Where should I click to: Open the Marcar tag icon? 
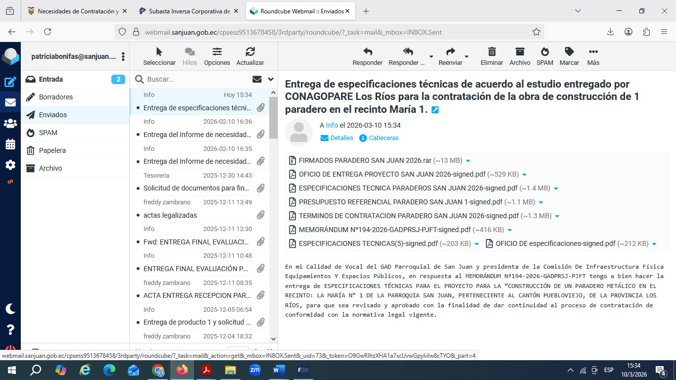point(569,52)
